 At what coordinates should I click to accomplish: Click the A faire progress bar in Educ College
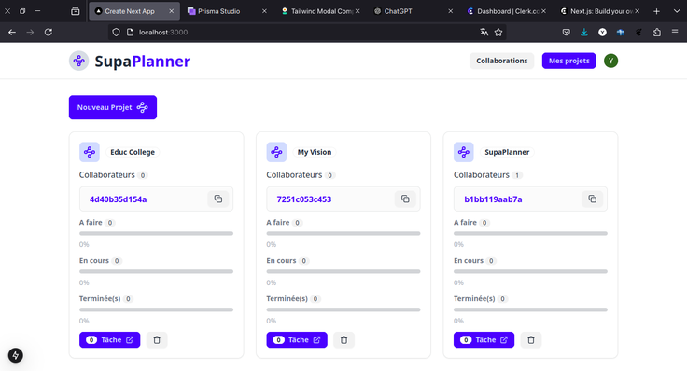[156, 234]
